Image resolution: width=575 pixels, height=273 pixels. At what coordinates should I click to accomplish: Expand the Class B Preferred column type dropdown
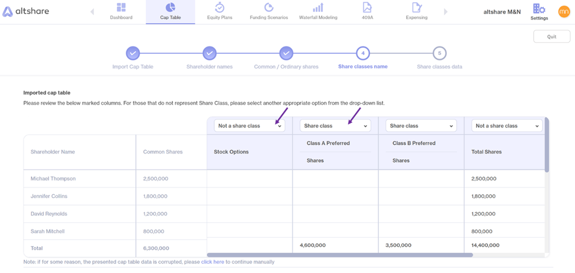coord(421,126)
